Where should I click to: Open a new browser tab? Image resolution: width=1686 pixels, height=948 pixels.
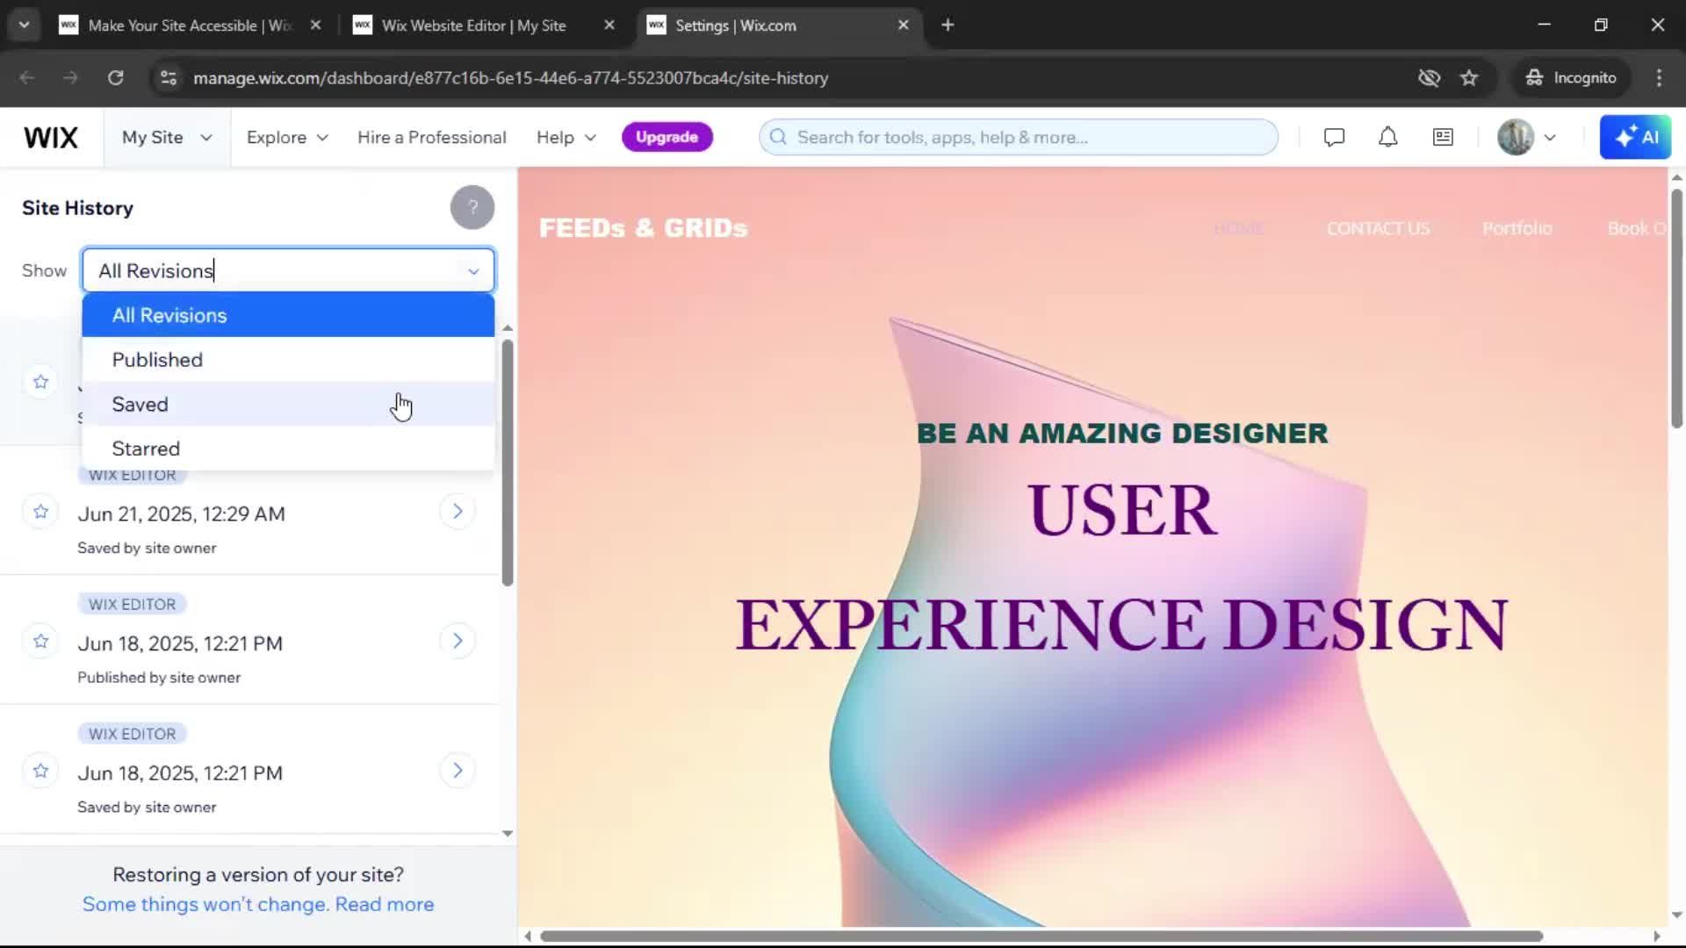pos(947,25)
